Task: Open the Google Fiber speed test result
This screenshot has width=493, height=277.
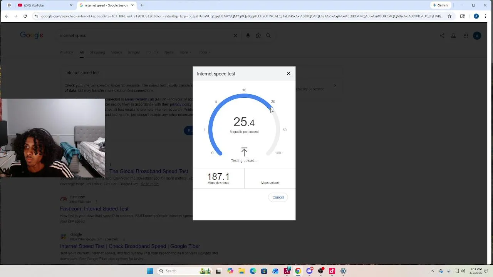Action: click(x=130, y=246)
